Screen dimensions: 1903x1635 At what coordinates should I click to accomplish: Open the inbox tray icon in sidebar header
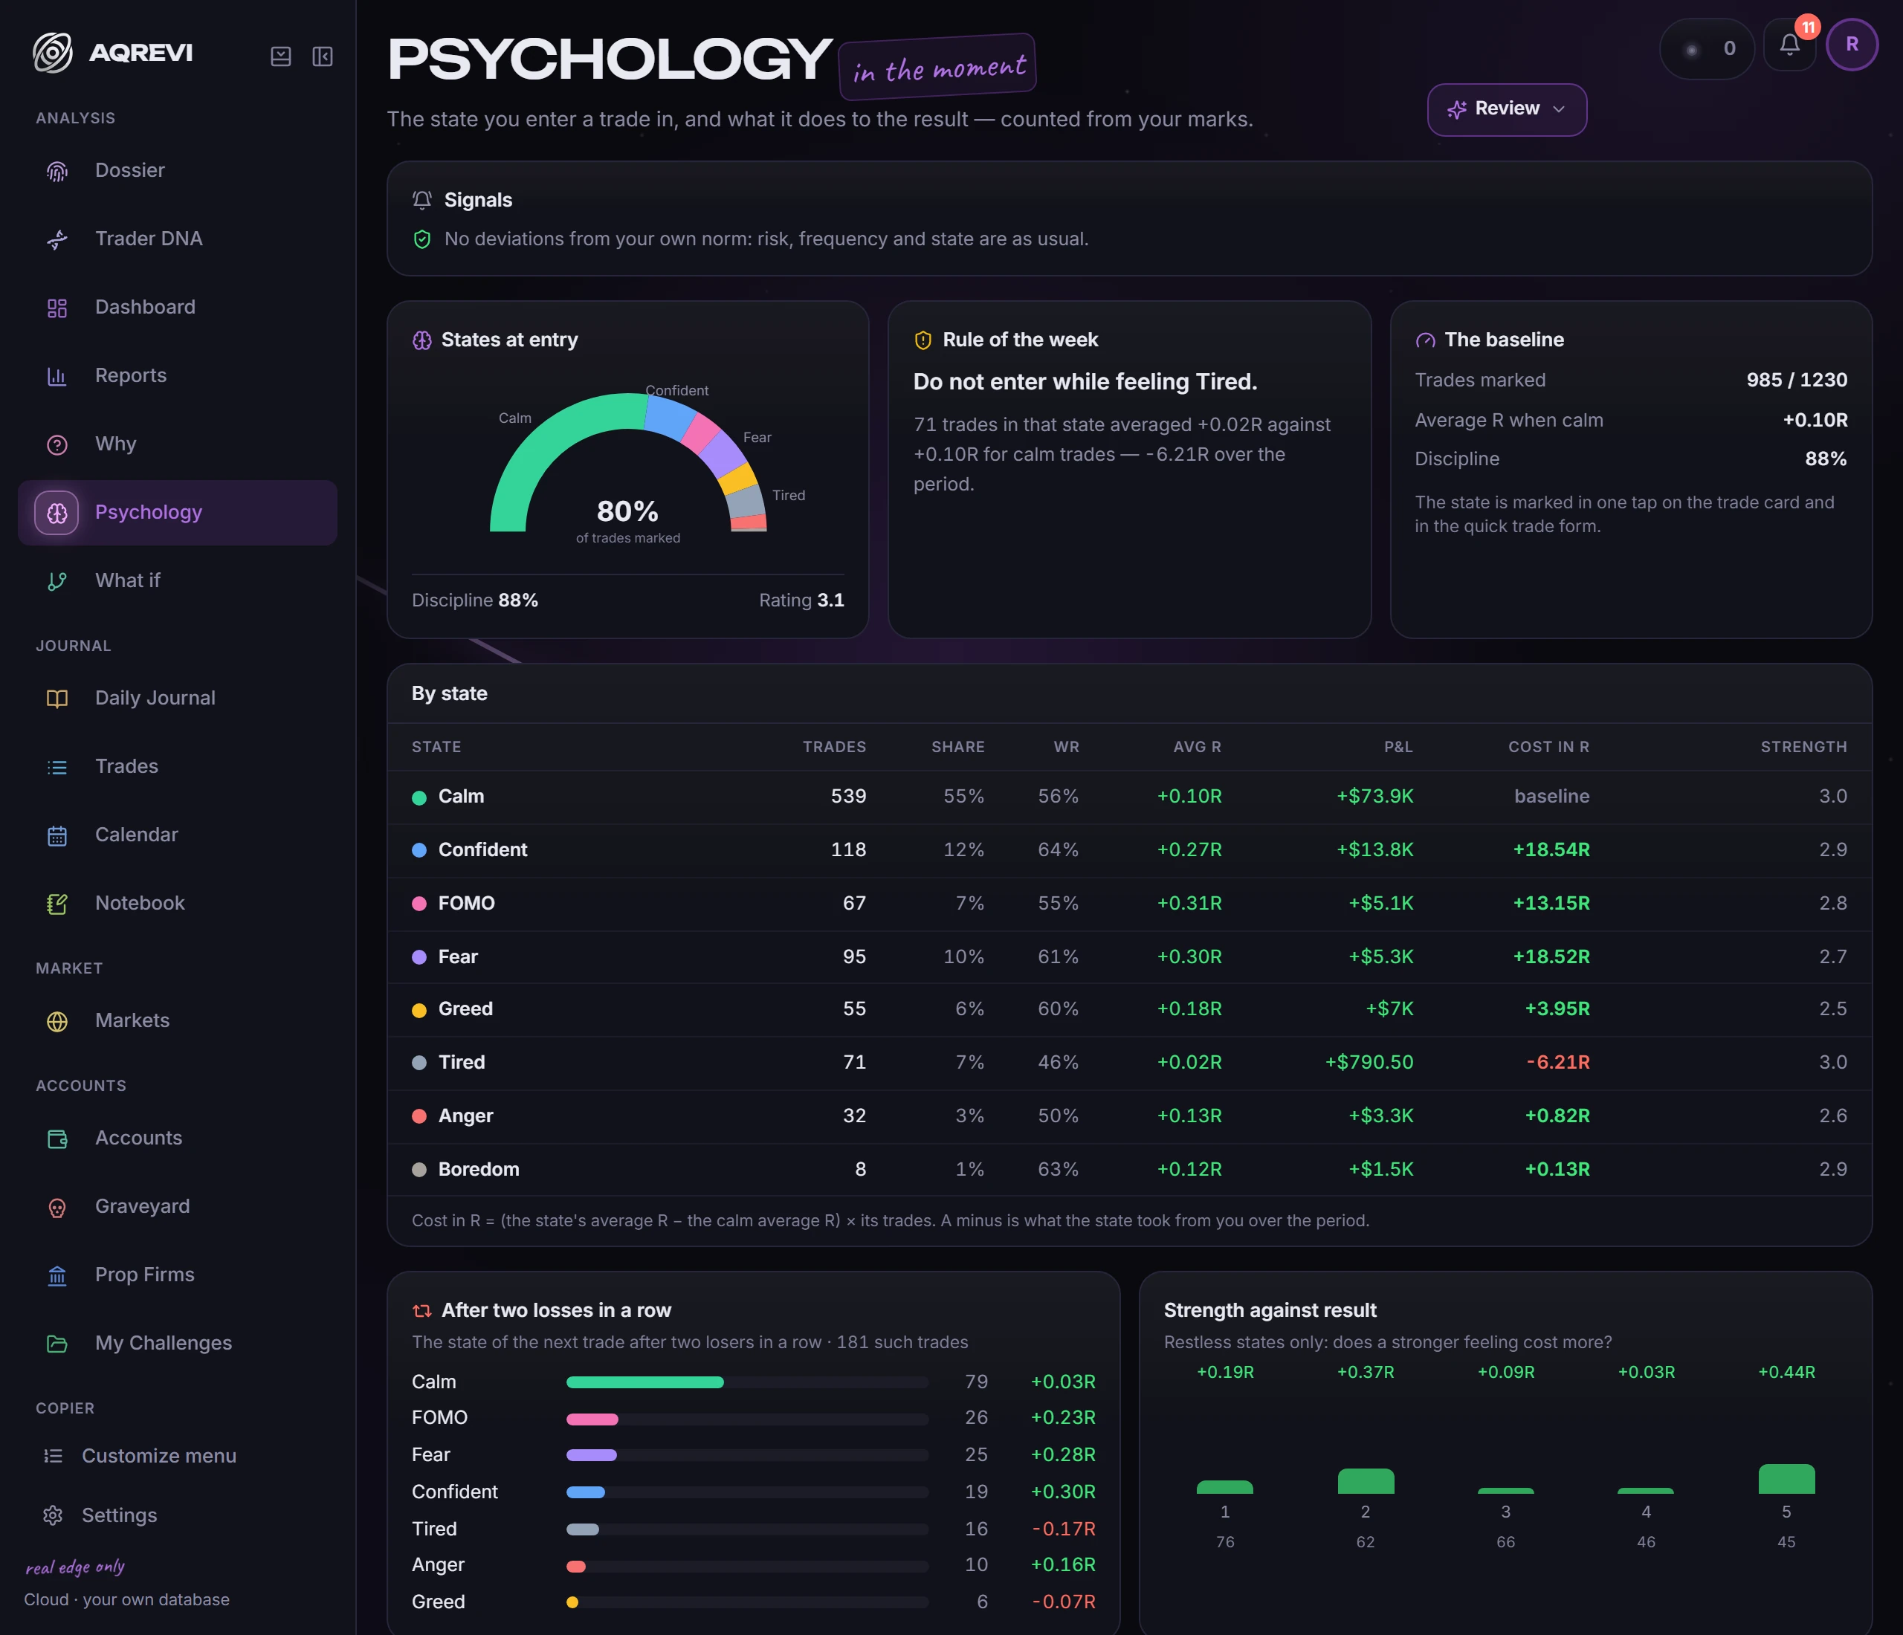pos(281,57)
